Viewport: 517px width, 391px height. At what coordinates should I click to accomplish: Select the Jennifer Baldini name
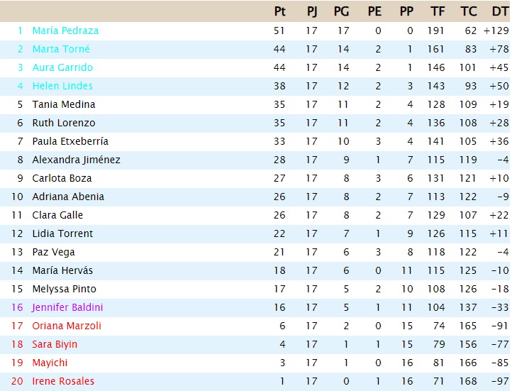tap(67, 307)
